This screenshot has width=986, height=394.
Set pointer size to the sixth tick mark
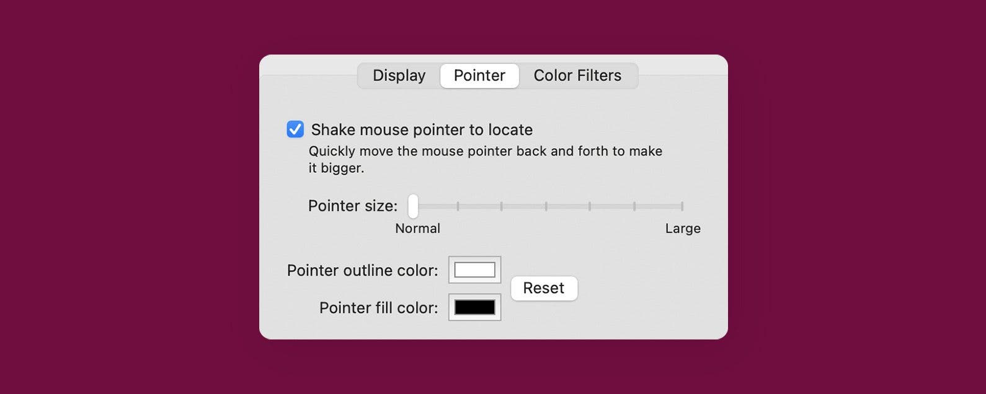(x=634, y=206)
